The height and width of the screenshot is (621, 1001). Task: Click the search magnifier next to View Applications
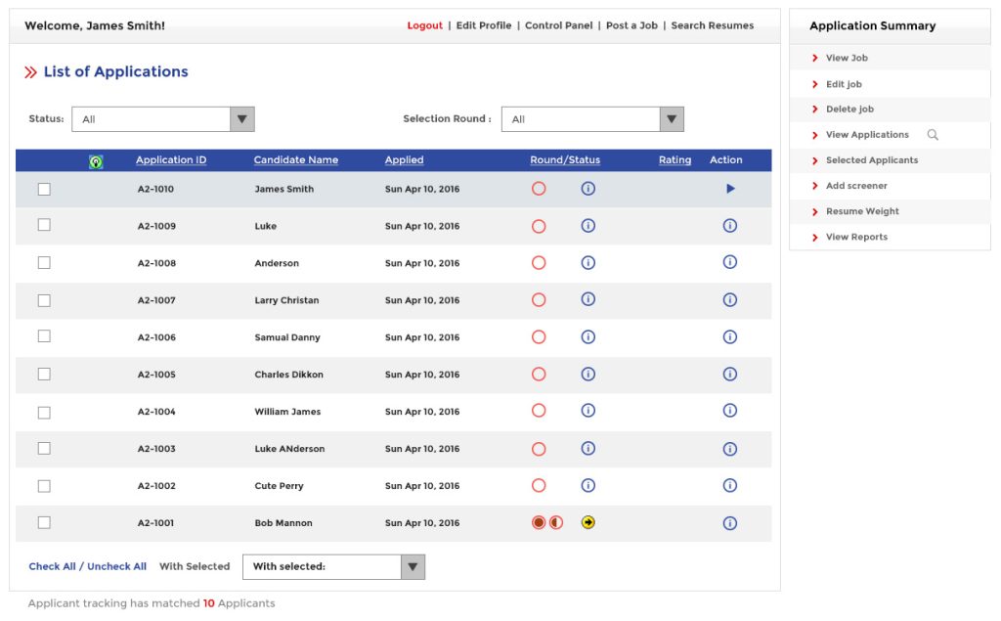[934, 134]
